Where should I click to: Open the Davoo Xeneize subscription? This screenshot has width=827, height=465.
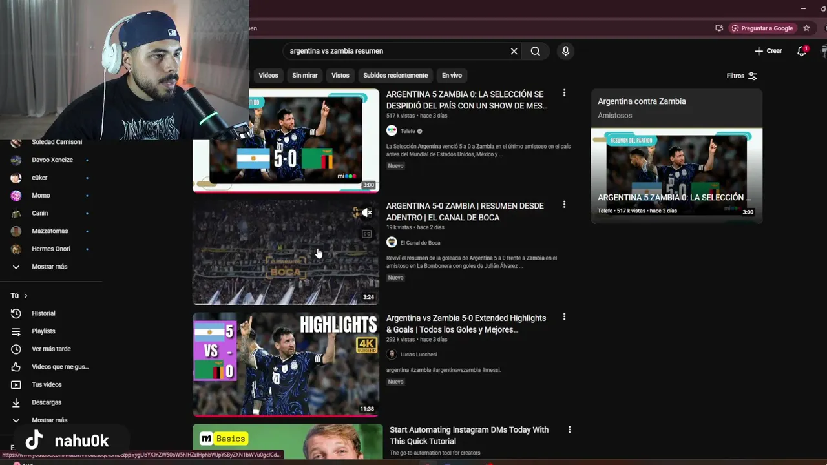[52, 160]
